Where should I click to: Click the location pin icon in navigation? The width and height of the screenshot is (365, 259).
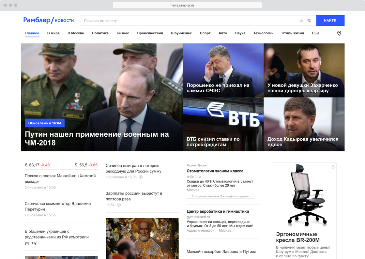pyautogui.click(x=339, y=33)
